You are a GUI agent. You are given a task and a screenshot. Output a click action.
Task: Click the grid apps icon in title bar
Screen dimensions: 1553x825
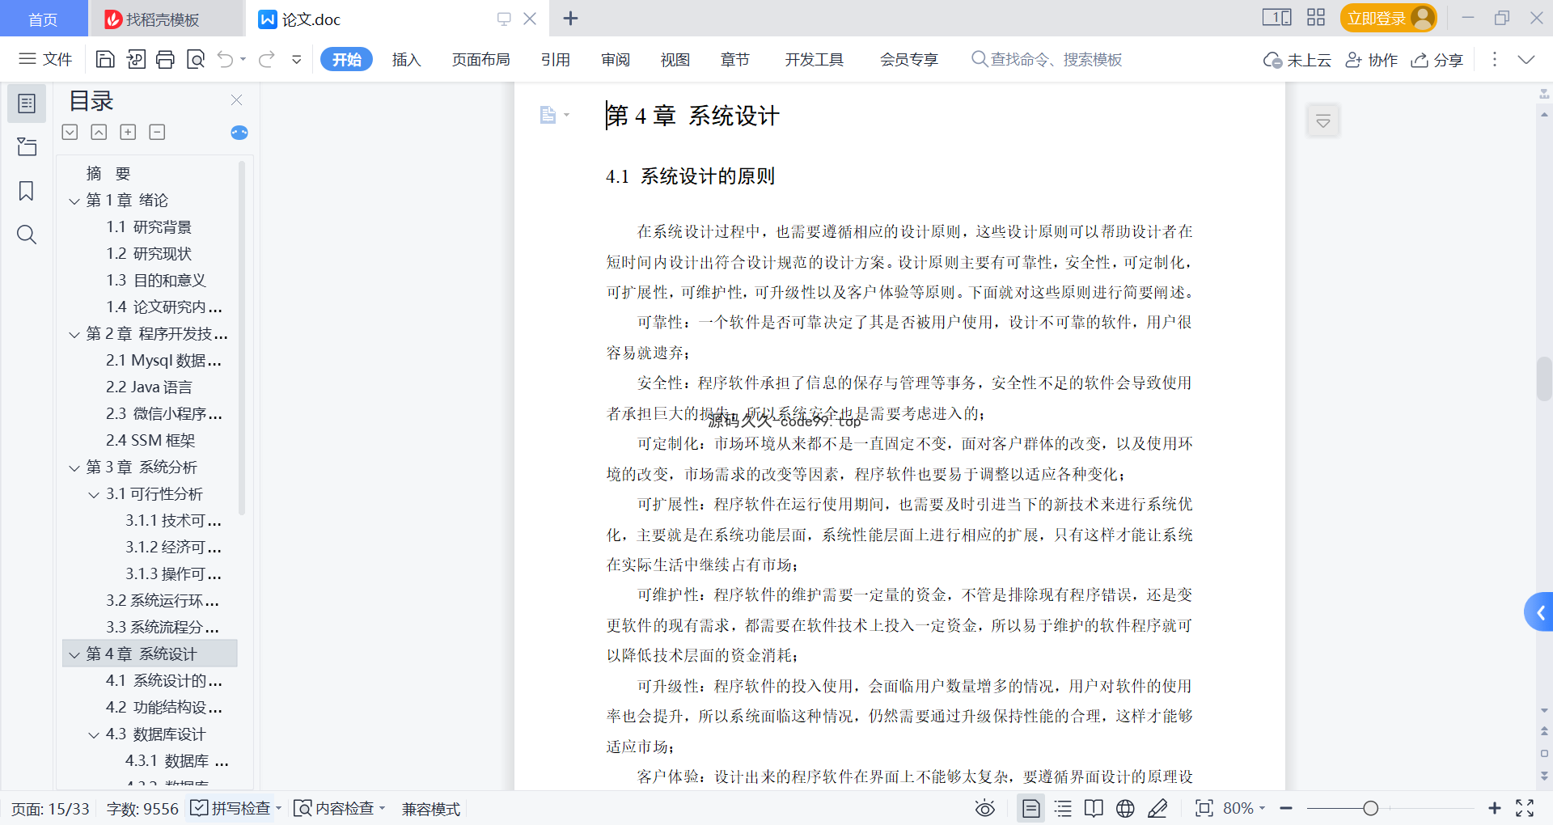(1316, 17)
